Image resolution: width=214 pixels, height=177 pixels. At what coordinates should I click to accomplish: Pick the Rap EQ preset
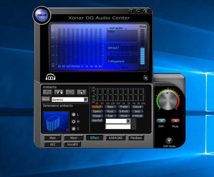point(110,116)
